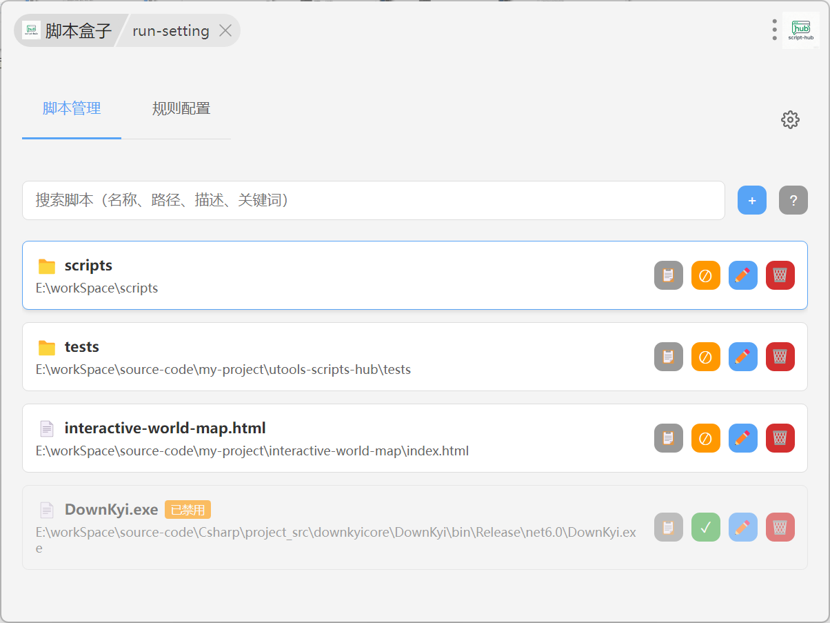Screen dimensions: 830x623
Task: Open the three-dot menu at top right
Action: click(x=774, y=30)
